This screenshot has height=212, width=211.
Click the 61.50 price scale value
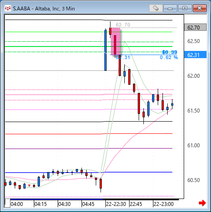(193, 111)
